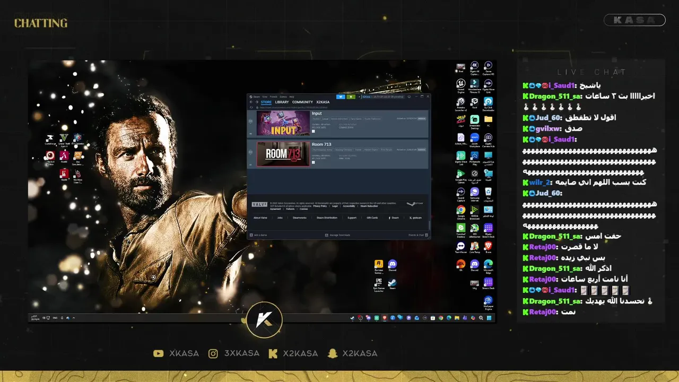Click the Support footer link
The width and height of the screenshot is (679, 382).
352,218
